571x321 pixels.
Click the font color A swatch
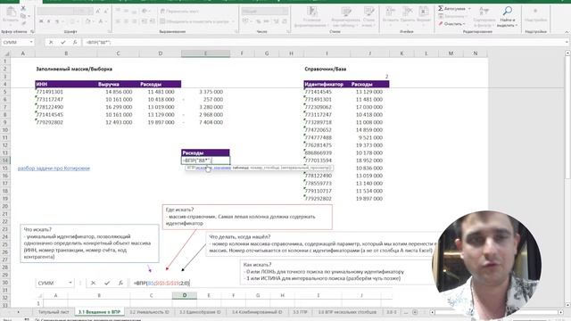click(101, 21)
